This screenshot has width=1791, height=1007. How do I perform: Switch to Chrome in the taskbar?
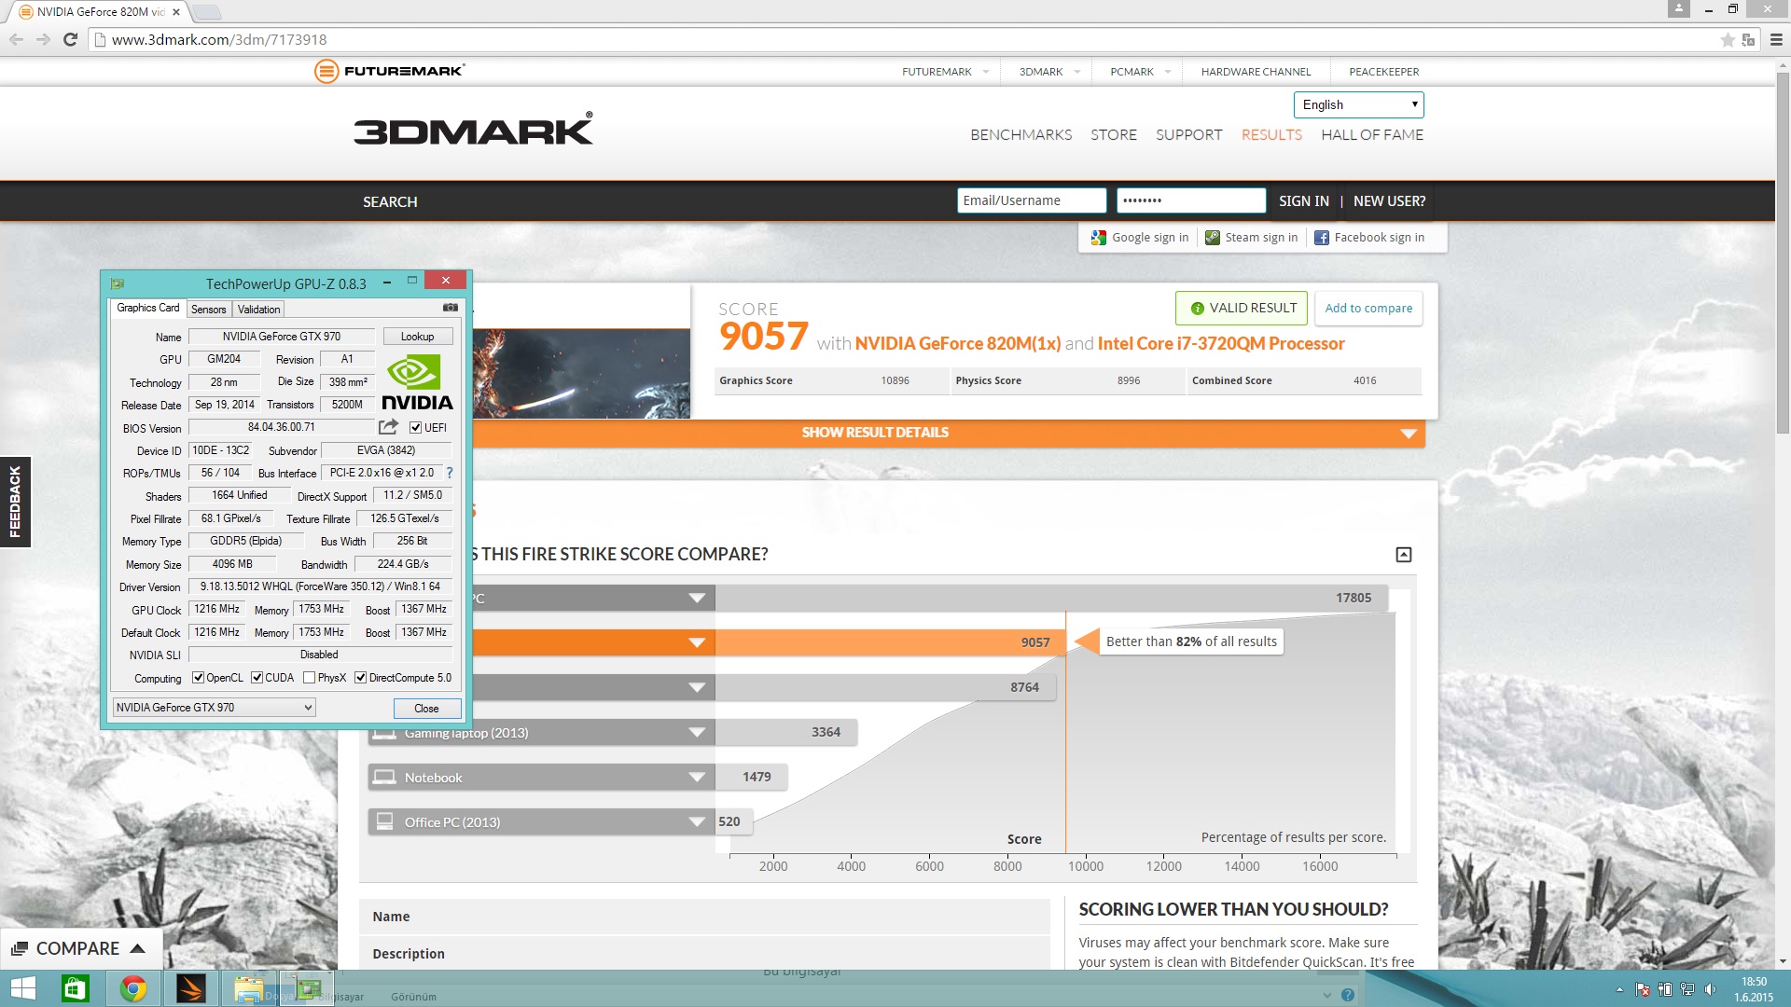[x=133, y=988]
